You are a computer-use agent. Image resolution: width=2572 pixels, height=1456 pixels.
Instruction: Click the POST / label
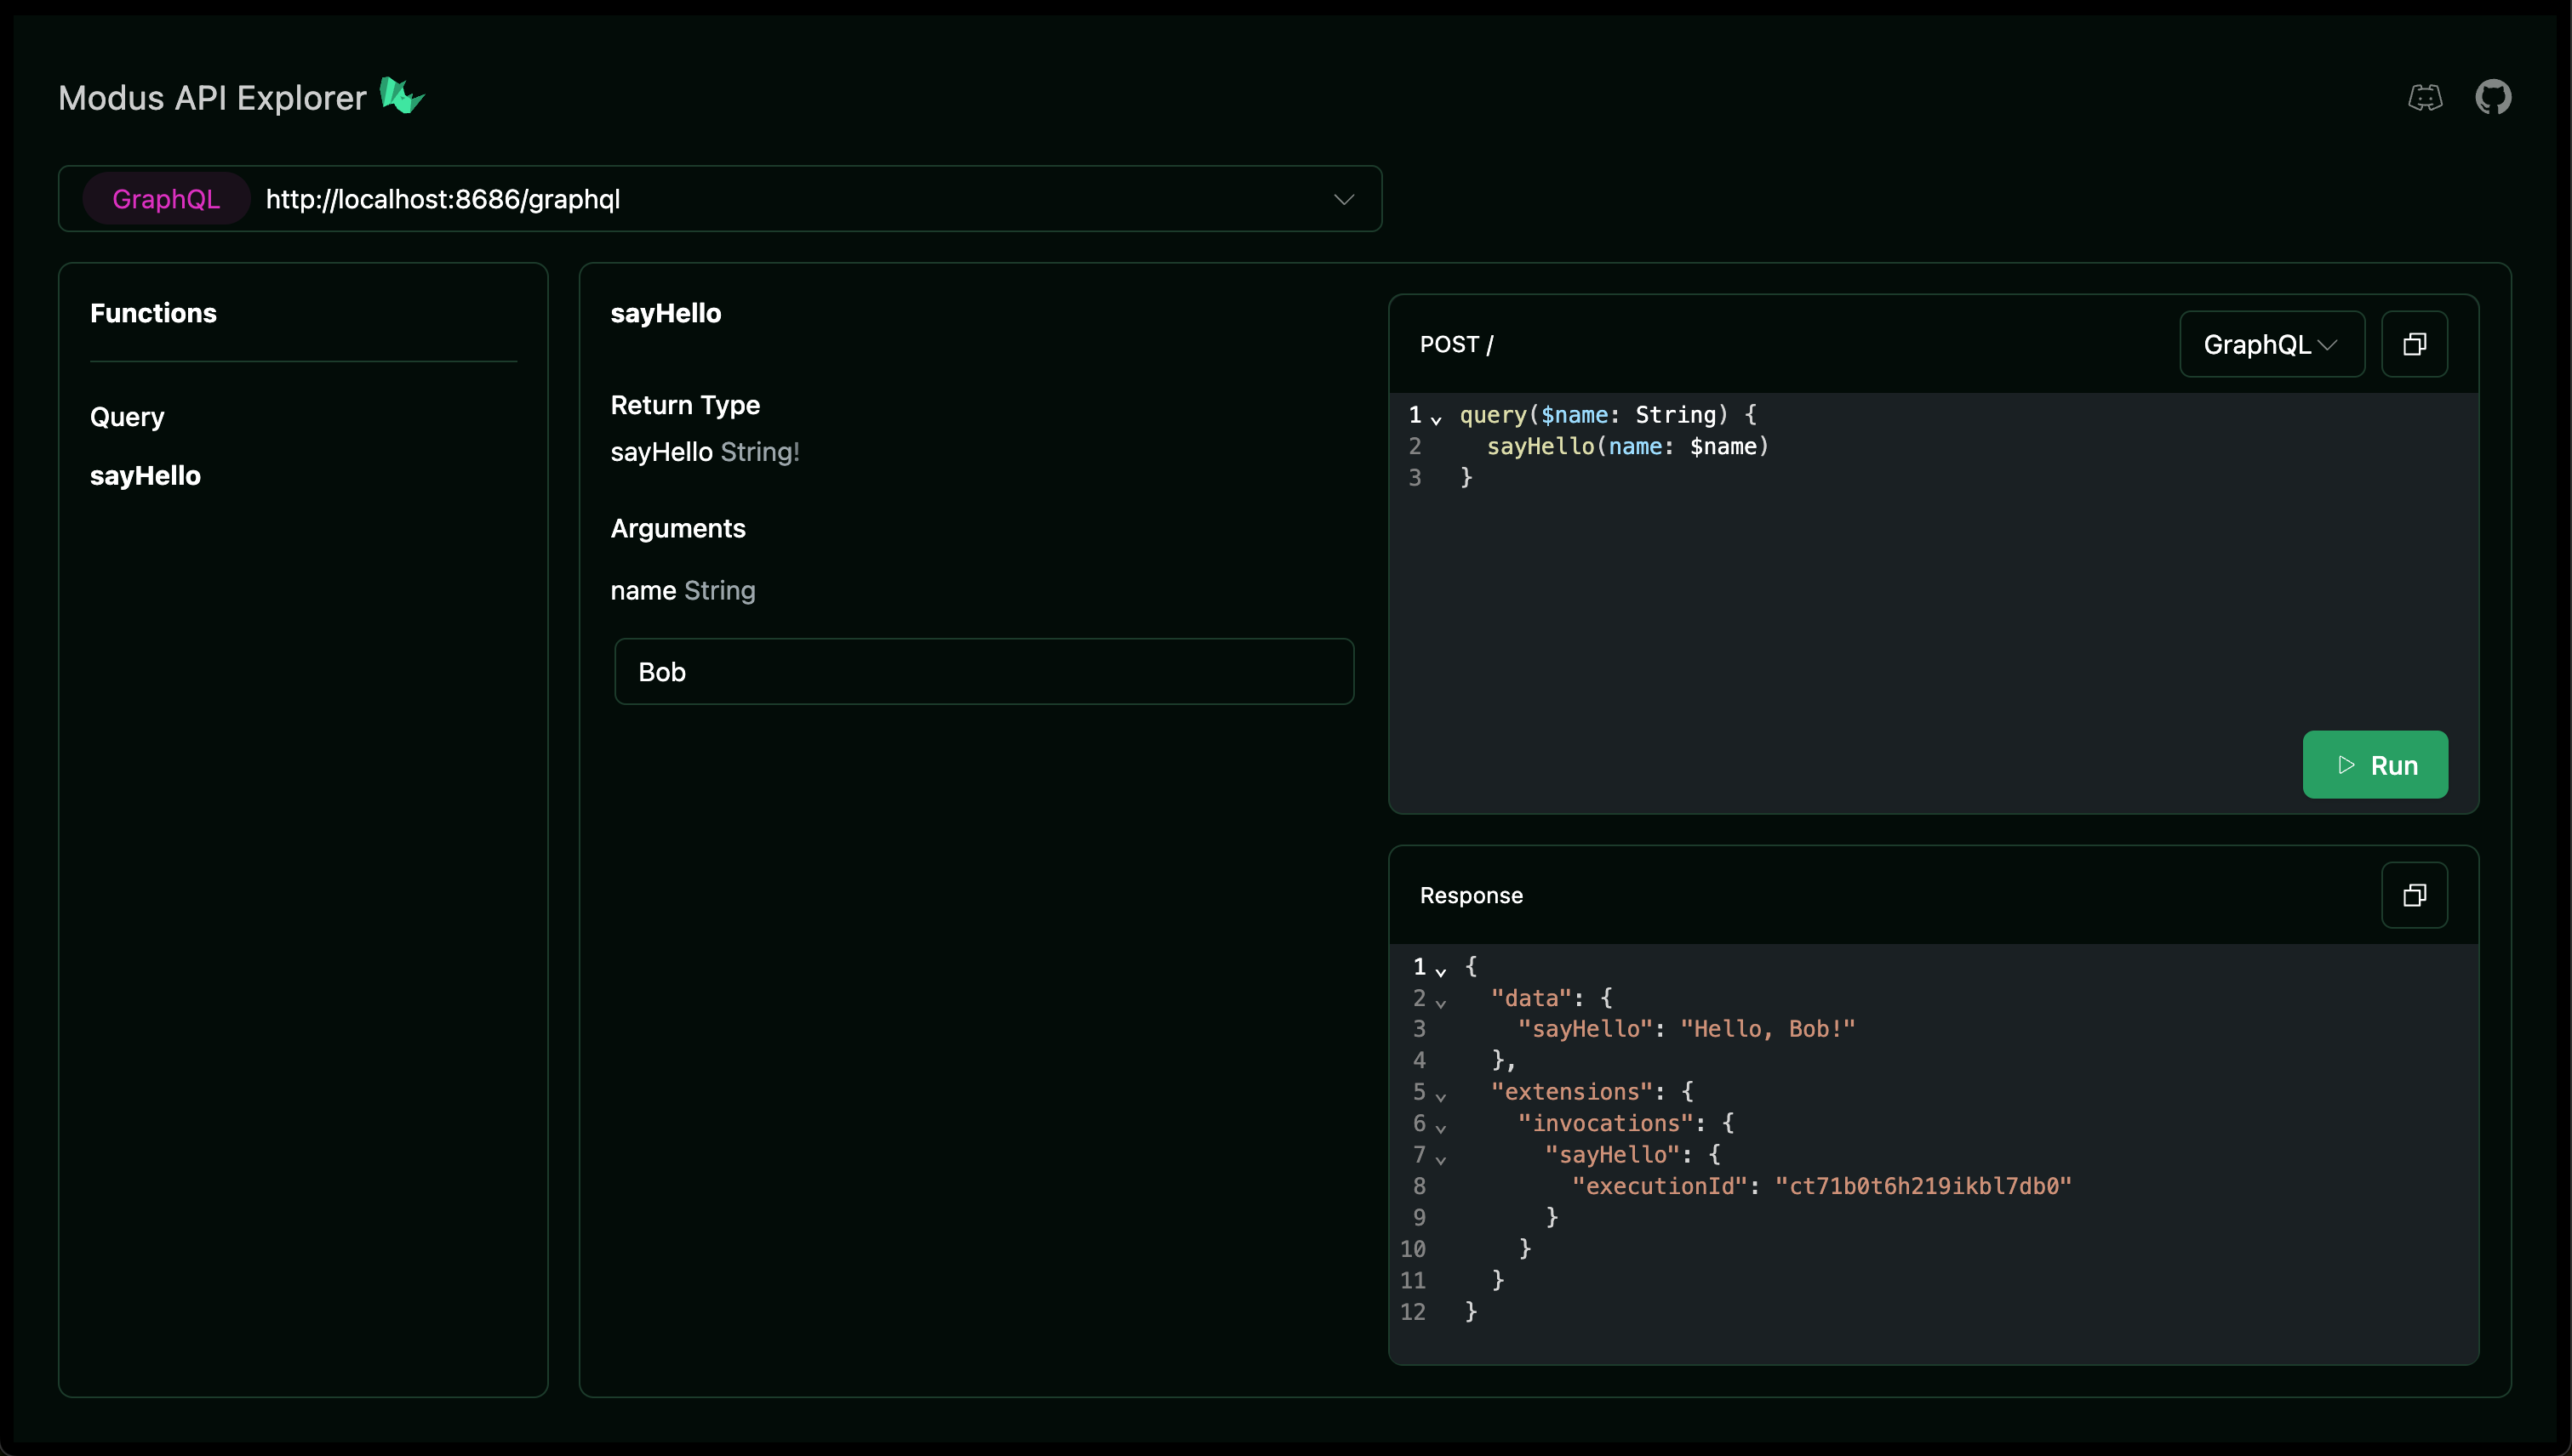(1456, 344)
